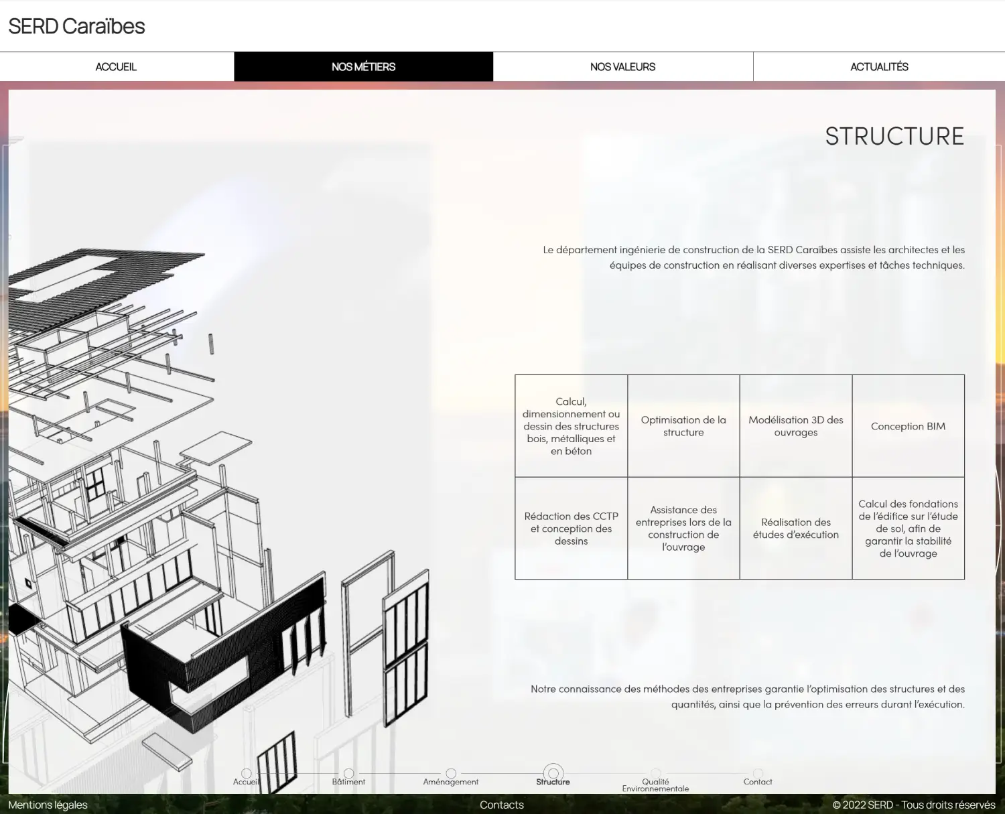The height and width of the screenshot is (814, 1005).
Task: Open the ACTUALITÉS section
Action: coord(879,67)
